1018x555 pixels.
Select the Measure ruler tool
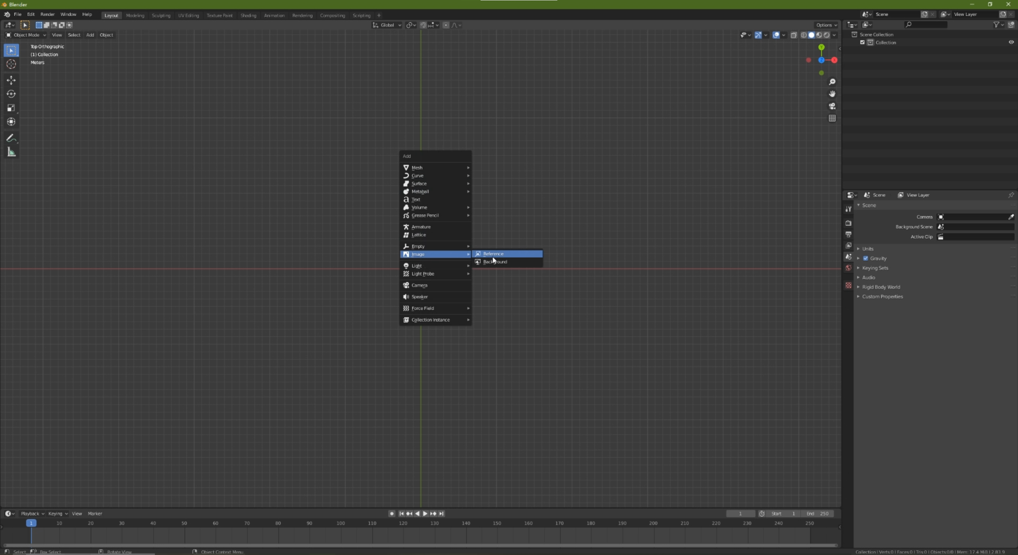point(11,152)
